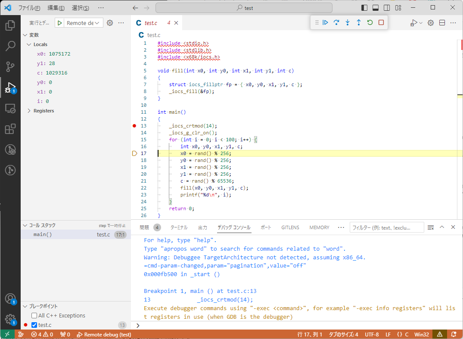Split the editor layout icon
Screen dimensions: 463x339
click(442, 23)
